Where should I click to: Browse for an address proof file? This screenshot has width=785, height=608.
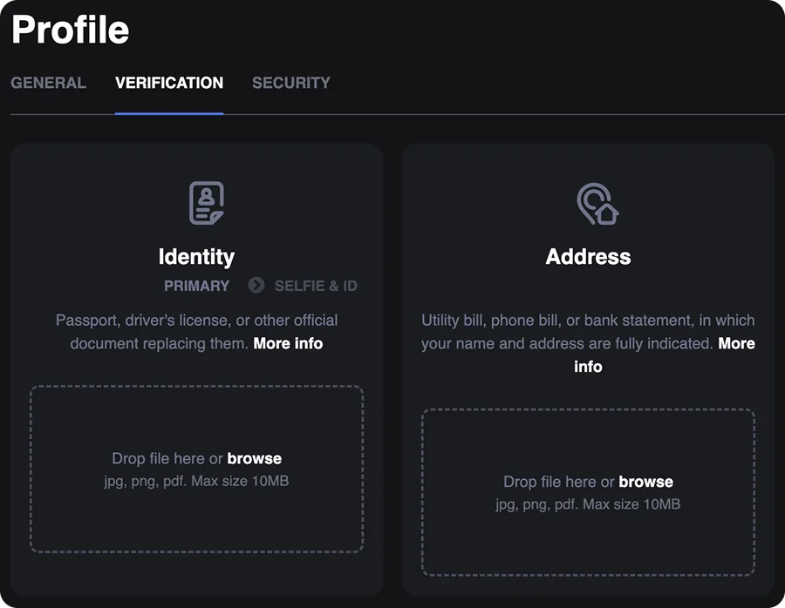pyautogui.click(x=645, y=482)
